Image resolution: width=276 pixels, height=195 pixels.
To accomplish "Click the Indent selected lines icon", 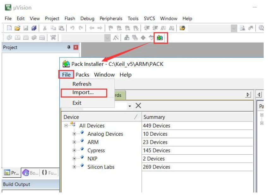I will point(147,28).
